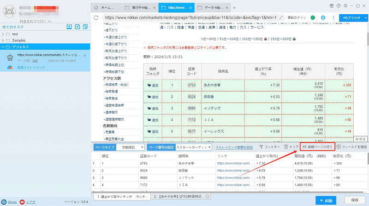Remove the nikkei.com task with its X icon
Screen dimensions: 369x206
(x=85, y=56)
